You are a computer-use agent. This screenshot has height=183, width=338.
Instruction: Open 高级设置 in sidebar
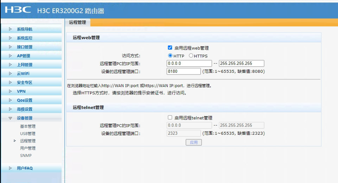click(25, 110)
